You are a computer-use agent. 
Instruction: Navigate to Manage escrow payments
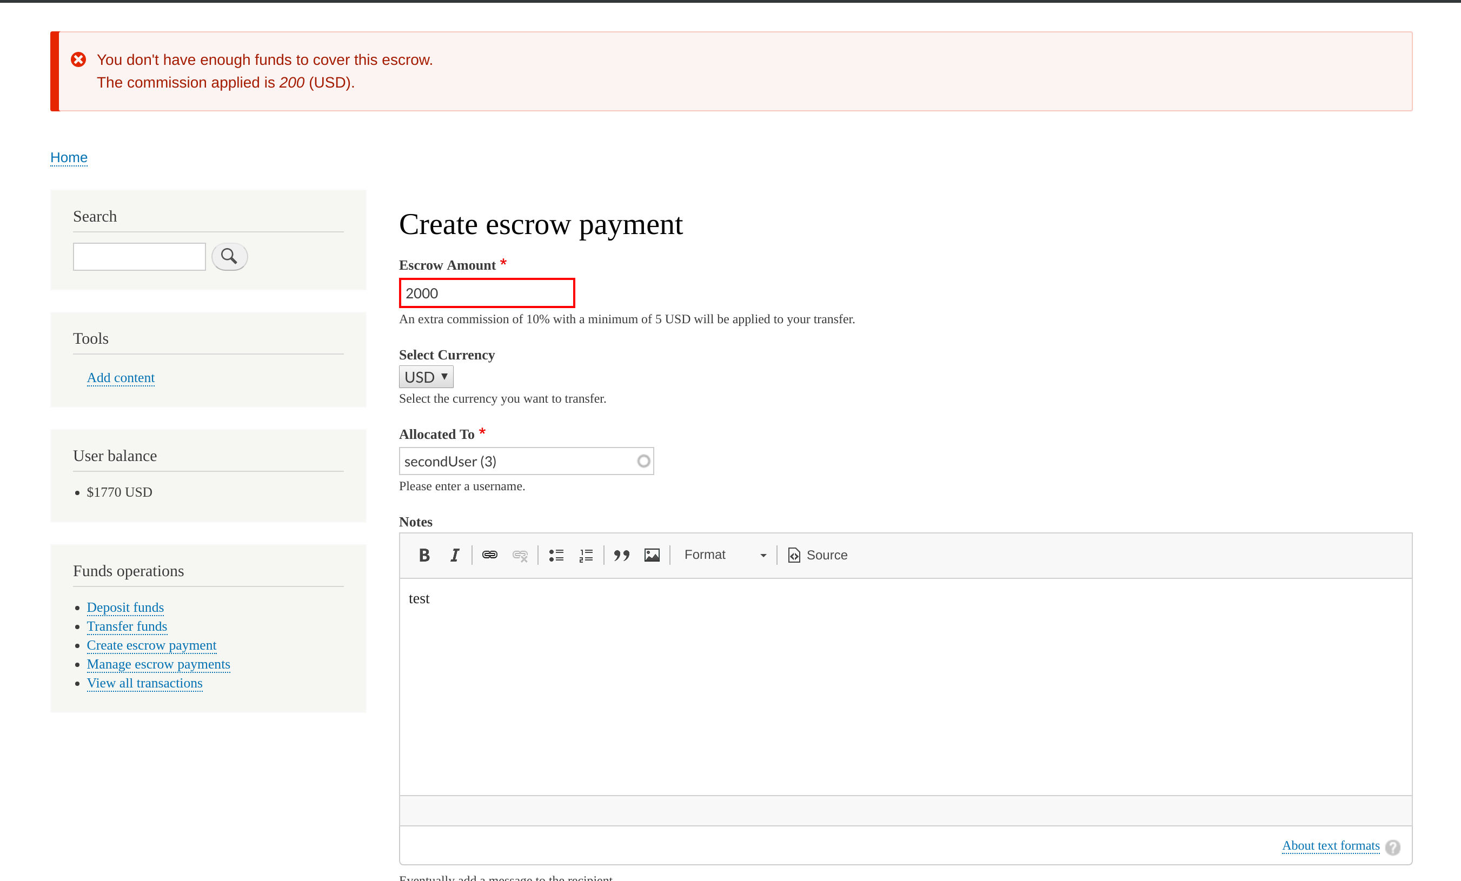(x=158, y=664)
